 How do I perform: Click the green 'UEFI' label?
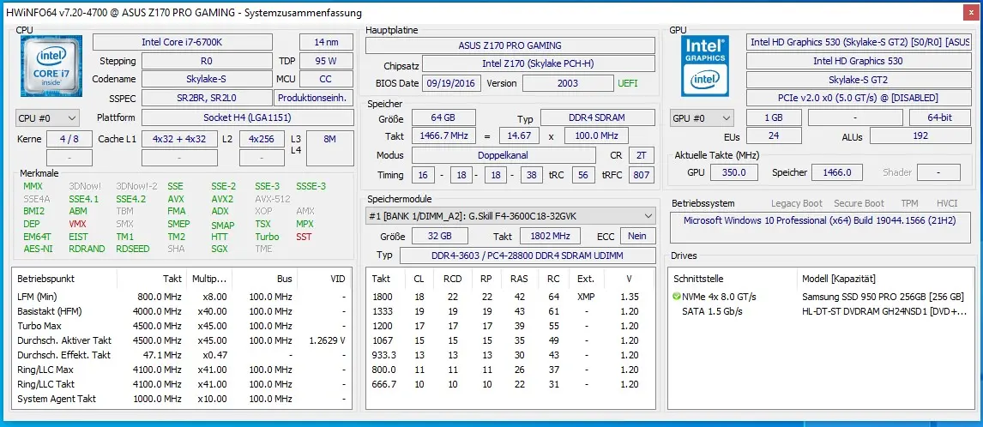pyautogui.click(x=628, y=83)
